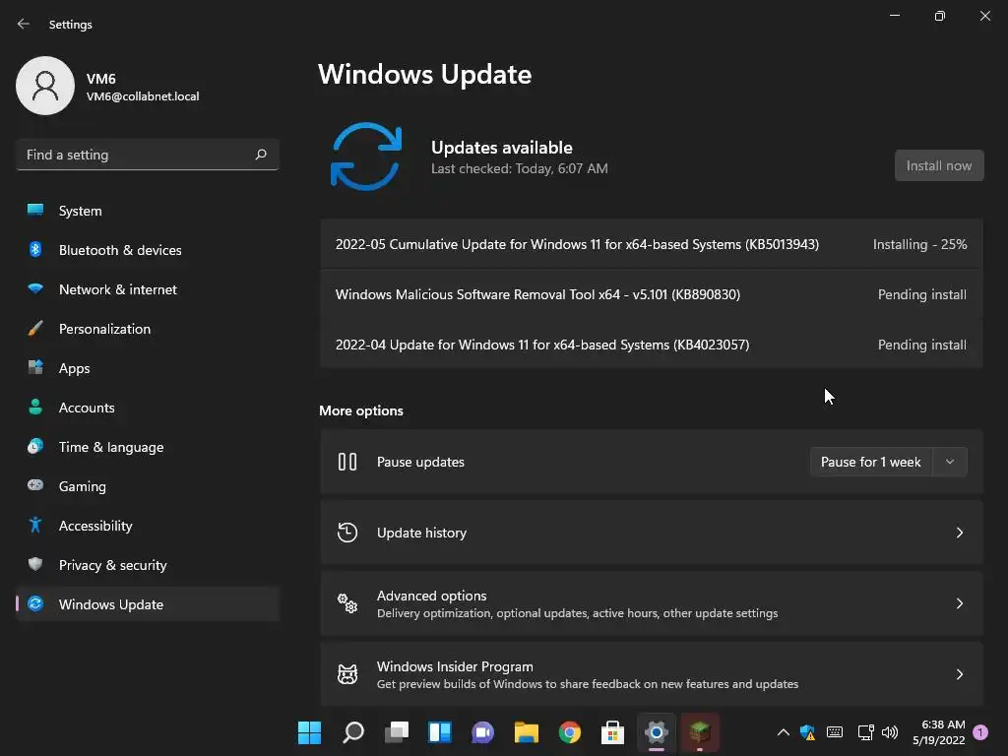This screenshot has height=756, width=1008.
Task: Click the Install now button
Action: pyautogui.click(x=938, y=165)
